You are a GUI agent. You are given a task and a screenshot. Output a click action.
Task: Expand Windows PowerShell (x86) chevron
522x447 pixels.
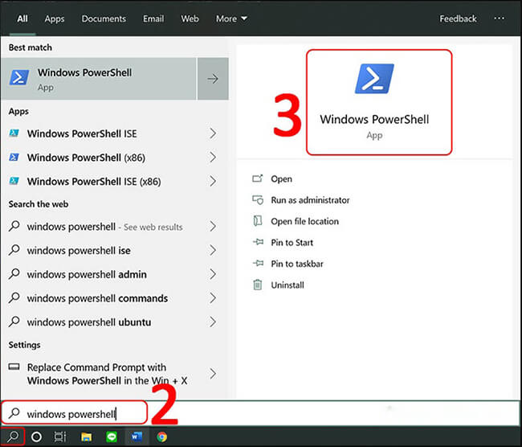[213, 158]
